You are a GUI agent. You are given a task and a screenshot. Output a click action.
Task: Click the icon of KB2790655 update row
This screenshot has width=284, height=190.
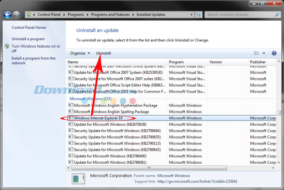pos(71,137)
